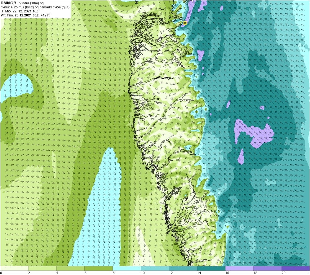Select the above 20 m/s dark purple swatch
Viewport: 310px width, 275px height.
point(296,268)
